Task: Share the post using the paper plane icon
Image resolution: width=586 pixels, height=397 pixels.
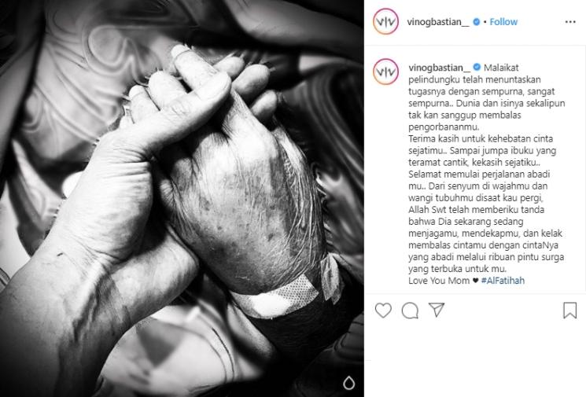Action: 437,310
